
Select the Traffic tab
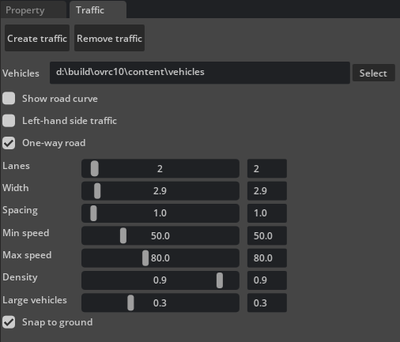pos(98,10)
